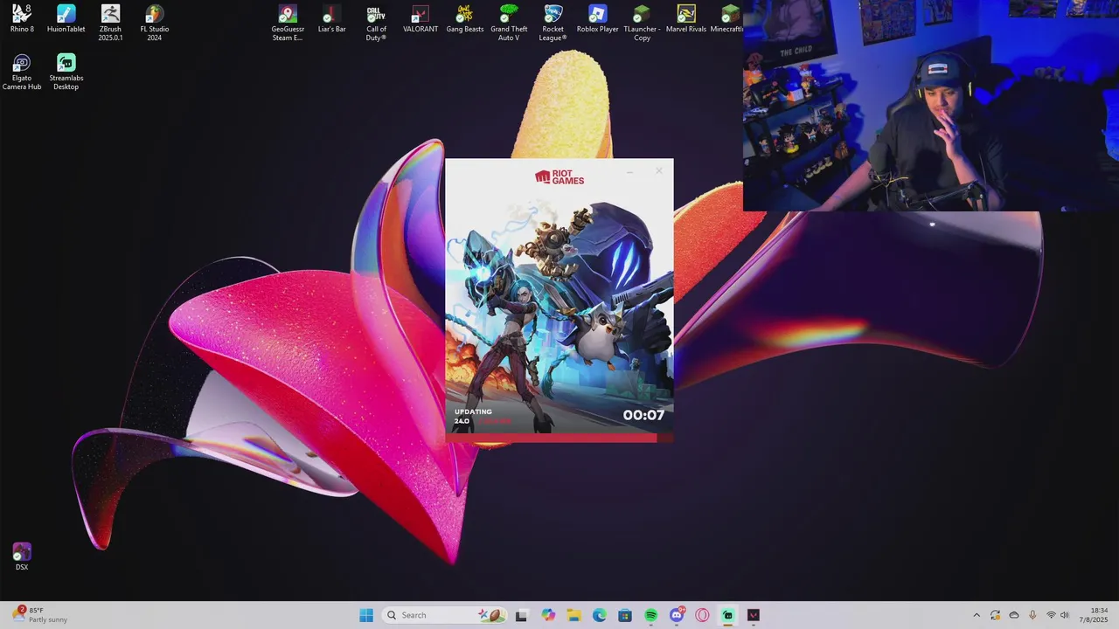Minimize the Riot Games updater window

pos(630,171)
